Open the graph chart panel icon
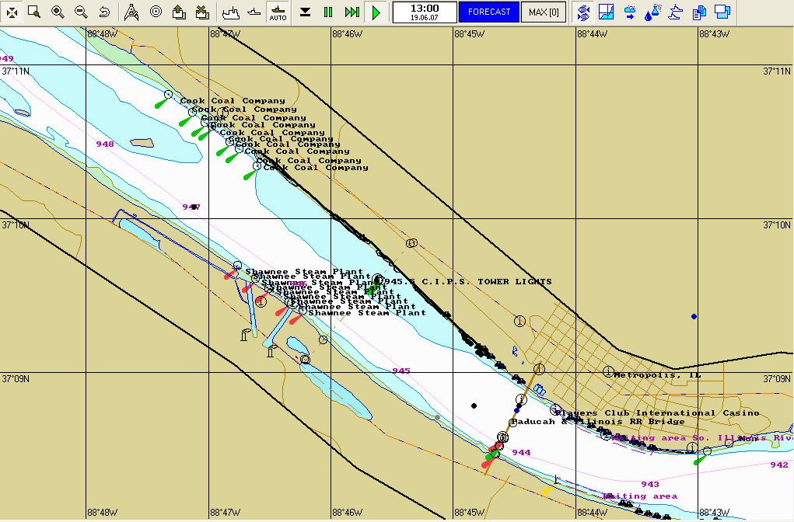The height and width of the screenshot is (522, 794). [x=606, y=12]
